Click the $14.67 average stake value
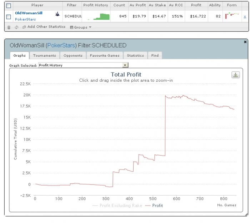Screen dimensions: 250x223 coord(159,16)
